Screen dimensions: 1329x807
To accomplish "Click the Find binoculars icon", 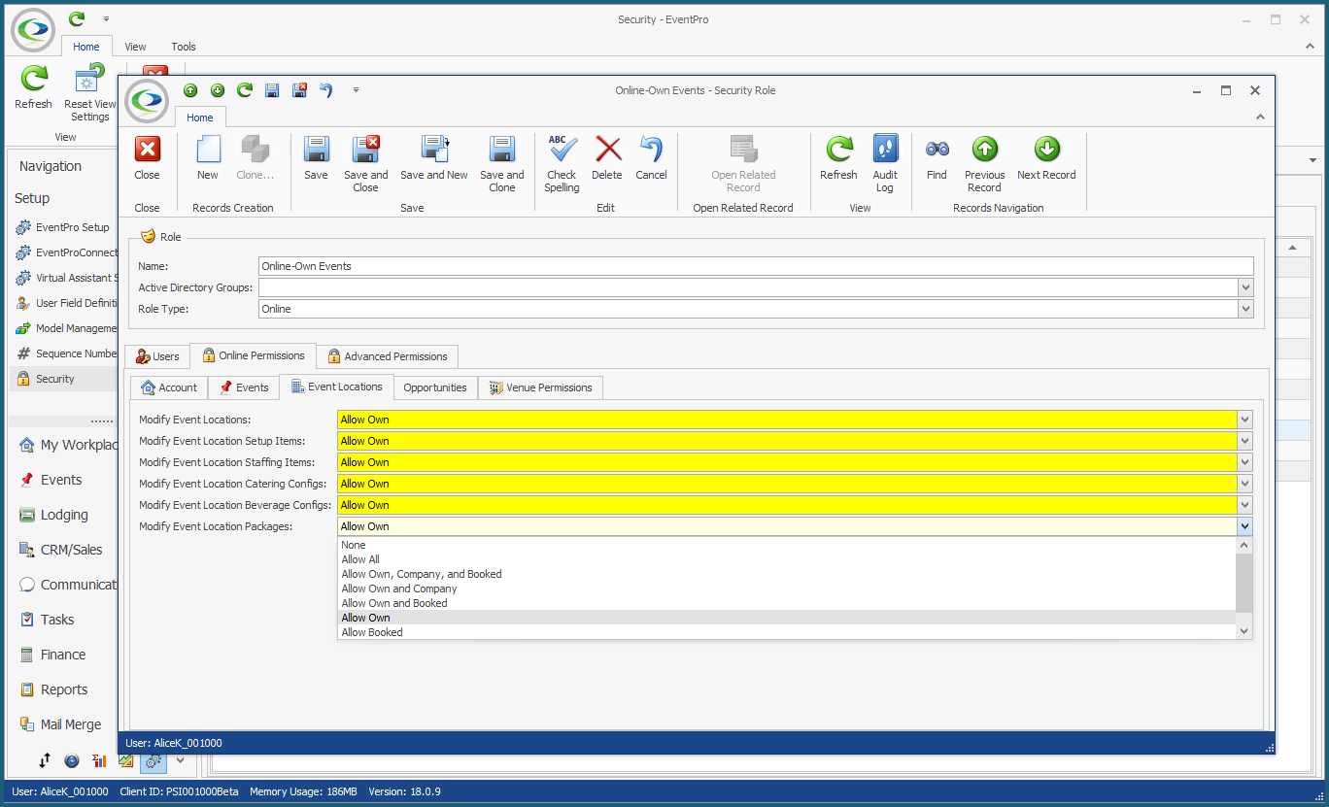I will point(937,150).
